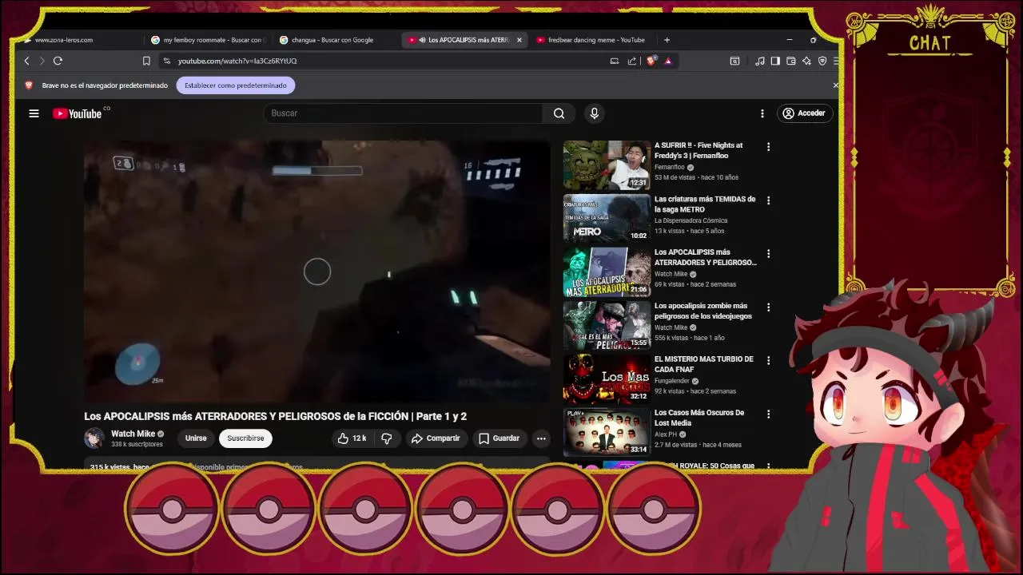The height and width of the screenshot is (575, 1023).
Task: Open the Brave Leo AI star icon
Action: [806, 61]
